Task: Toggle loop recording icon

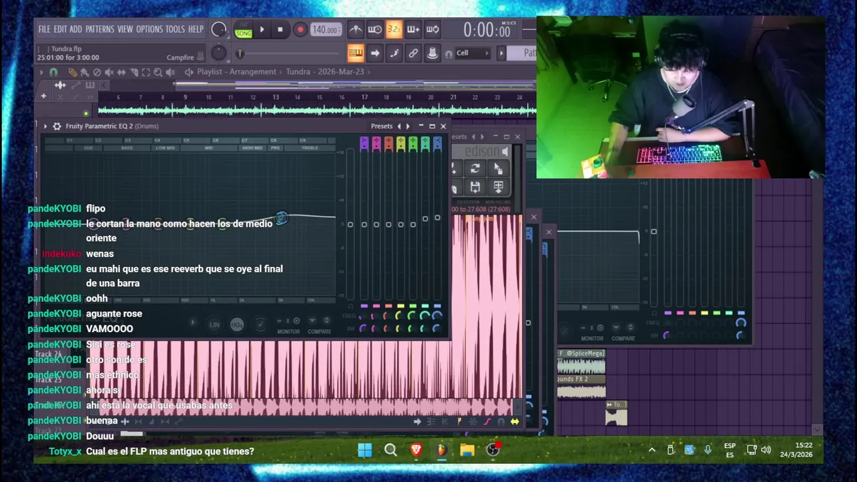Action: pos(433,29)
